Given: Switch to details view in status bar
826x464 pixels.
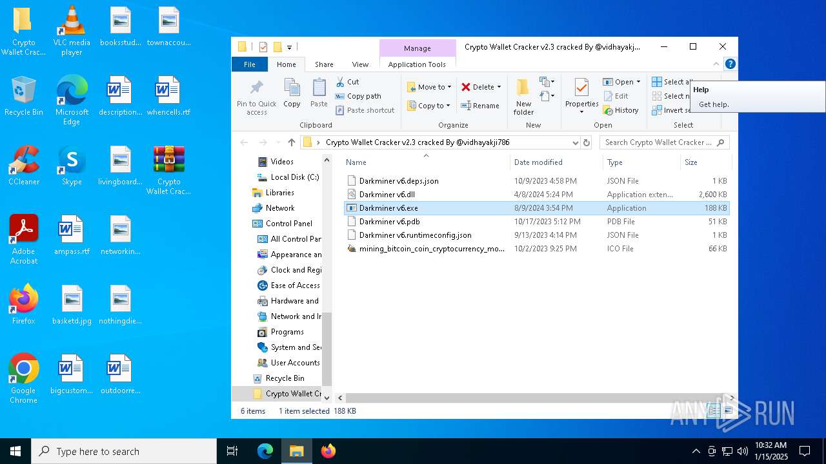Looking at the screenshot, I should pos(714,411).
